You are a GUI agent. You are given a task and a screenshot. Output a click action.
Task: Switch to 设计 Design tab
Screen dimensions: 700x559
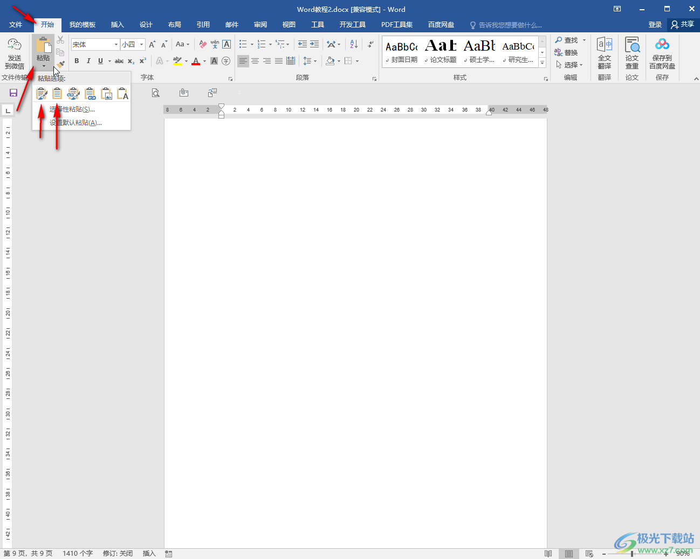(146, 25)
